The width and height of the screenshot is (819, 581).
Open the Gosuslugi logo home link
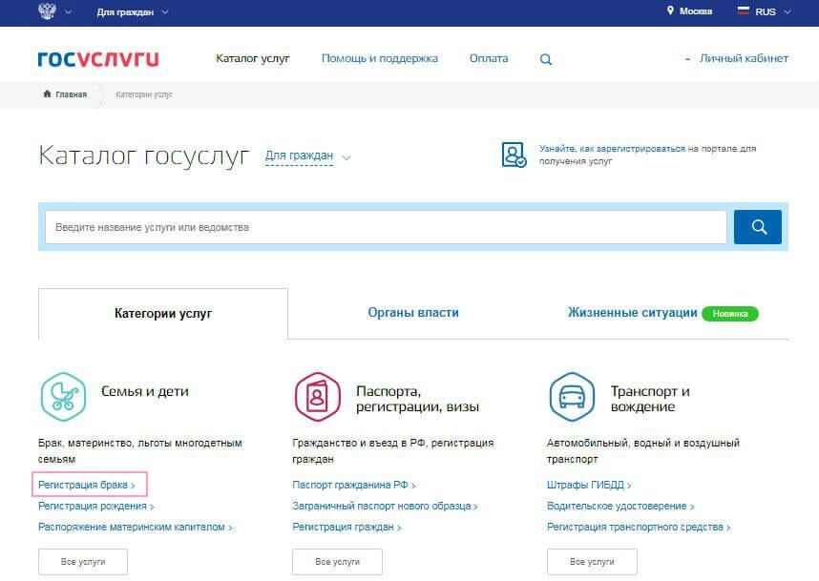pos(98,59)
